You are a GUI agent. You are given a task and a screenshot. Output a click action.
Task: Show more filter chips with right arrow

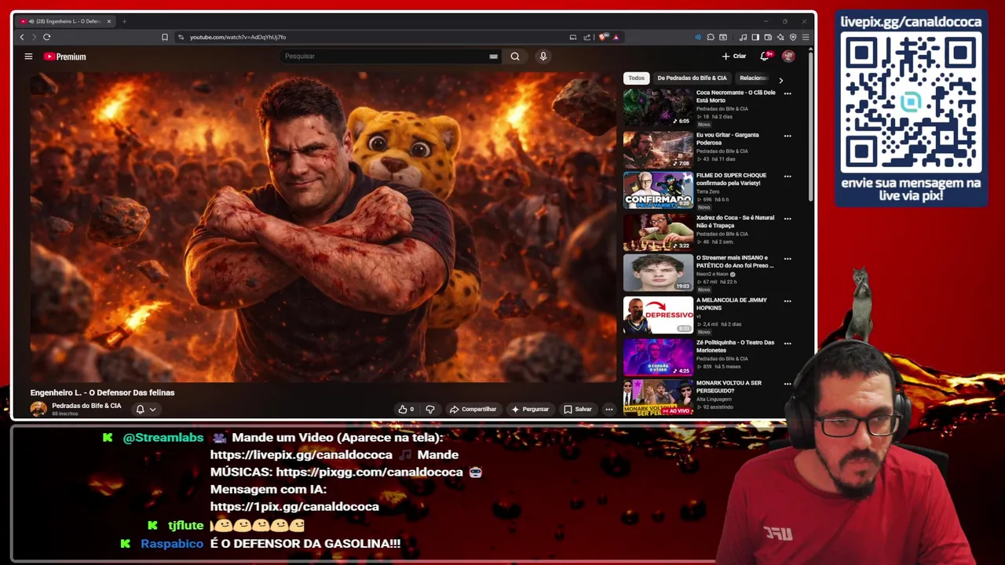(780, 80)
